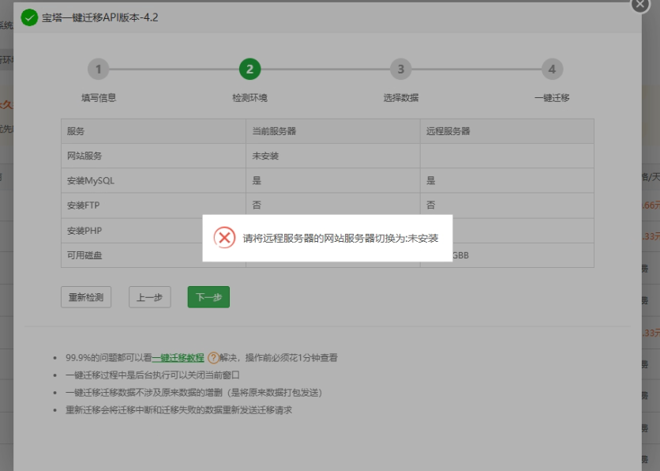Click the dialog title 宝塔一键迁移API版本-4.2
Viewport: 660px width, 471px height.
click(x=99, y=17)
